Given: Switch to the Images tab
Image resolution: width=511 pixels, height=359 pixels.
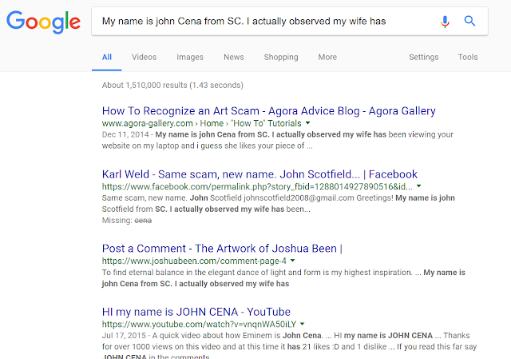Looking at the screenshot, I should point(190,57).
